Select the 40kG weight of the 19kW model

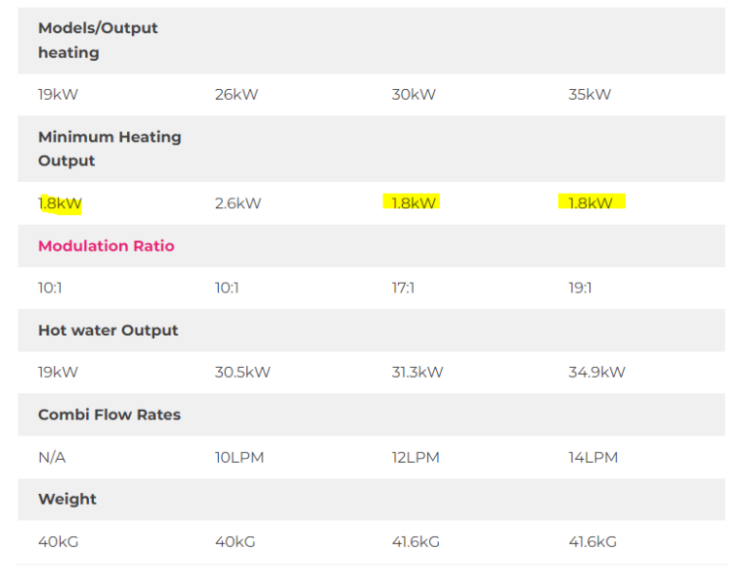[58, 541]
